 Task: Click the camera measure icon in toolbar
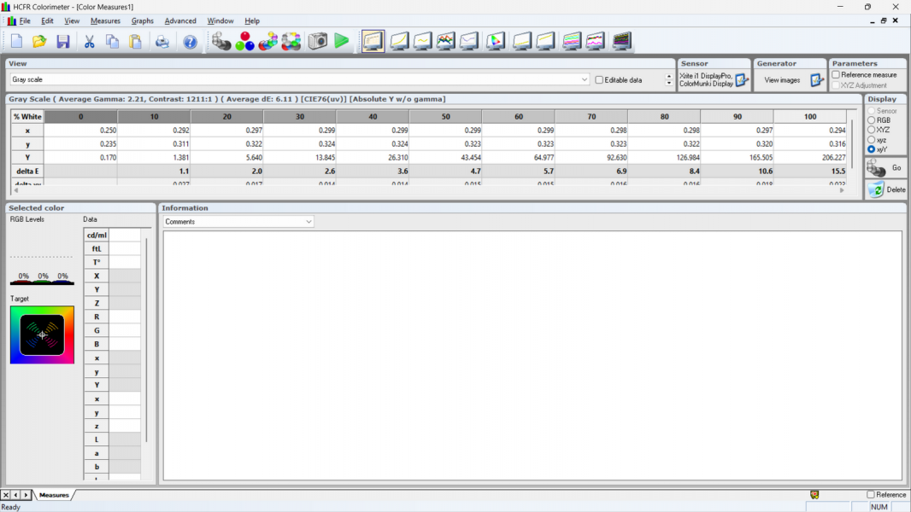tap(318, 41)
